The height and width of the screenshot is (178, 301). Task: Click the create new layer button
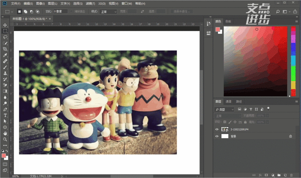(x=285, y=175)
